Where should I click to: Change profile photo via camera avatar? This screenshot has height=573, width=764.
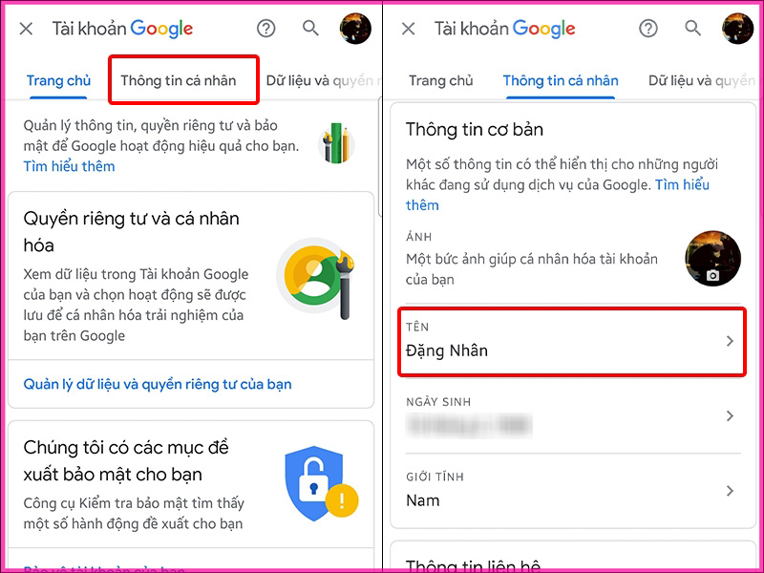pyautogui.click(x=712, y=258)
